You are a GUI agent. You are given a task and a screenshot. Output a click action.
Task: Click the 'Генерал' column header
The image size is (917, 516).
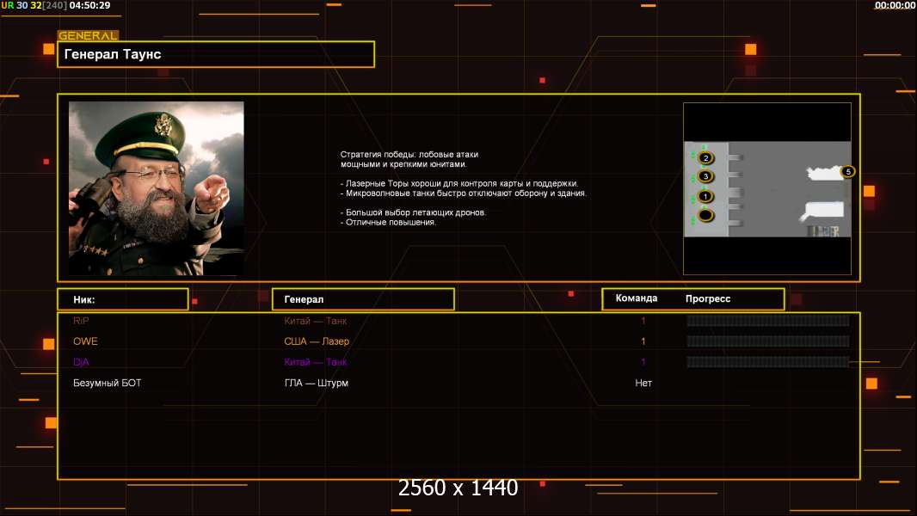[x=363, y=299]
